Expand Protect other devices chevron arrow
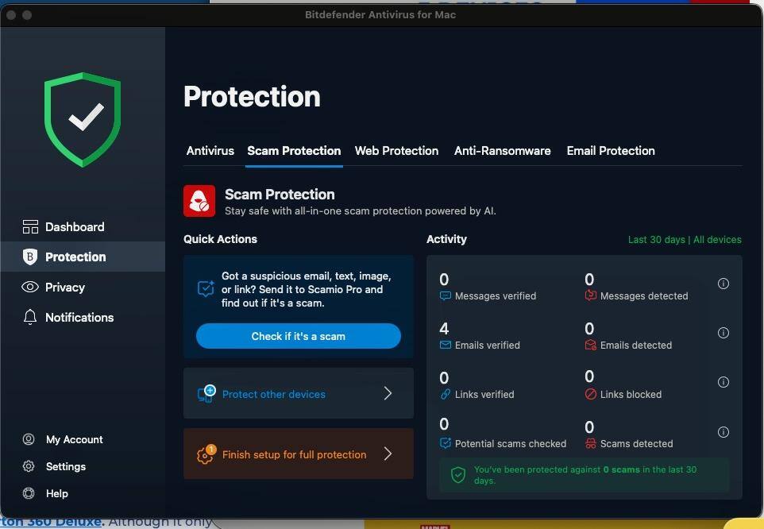This screenshot has height=529, width=764. (388, 394)
